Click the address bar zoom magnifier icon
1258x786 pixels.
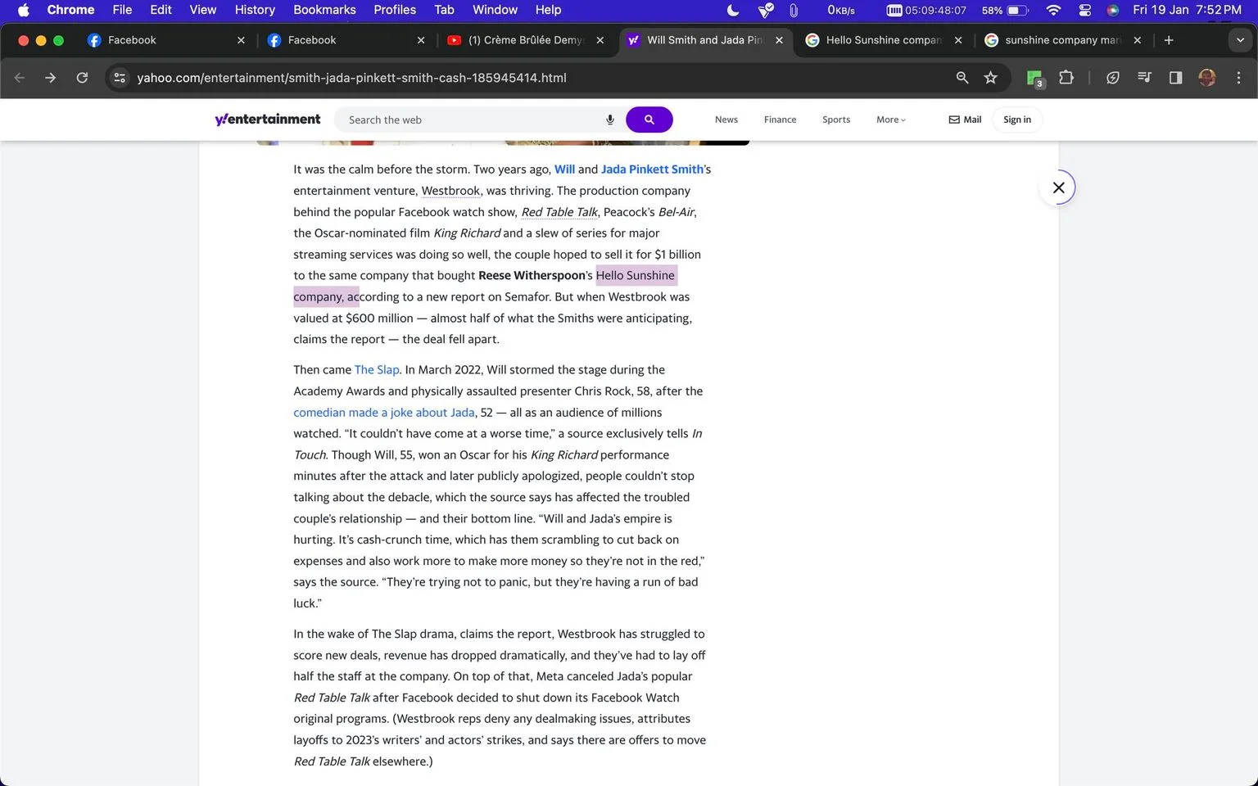(x=962, y=78)
